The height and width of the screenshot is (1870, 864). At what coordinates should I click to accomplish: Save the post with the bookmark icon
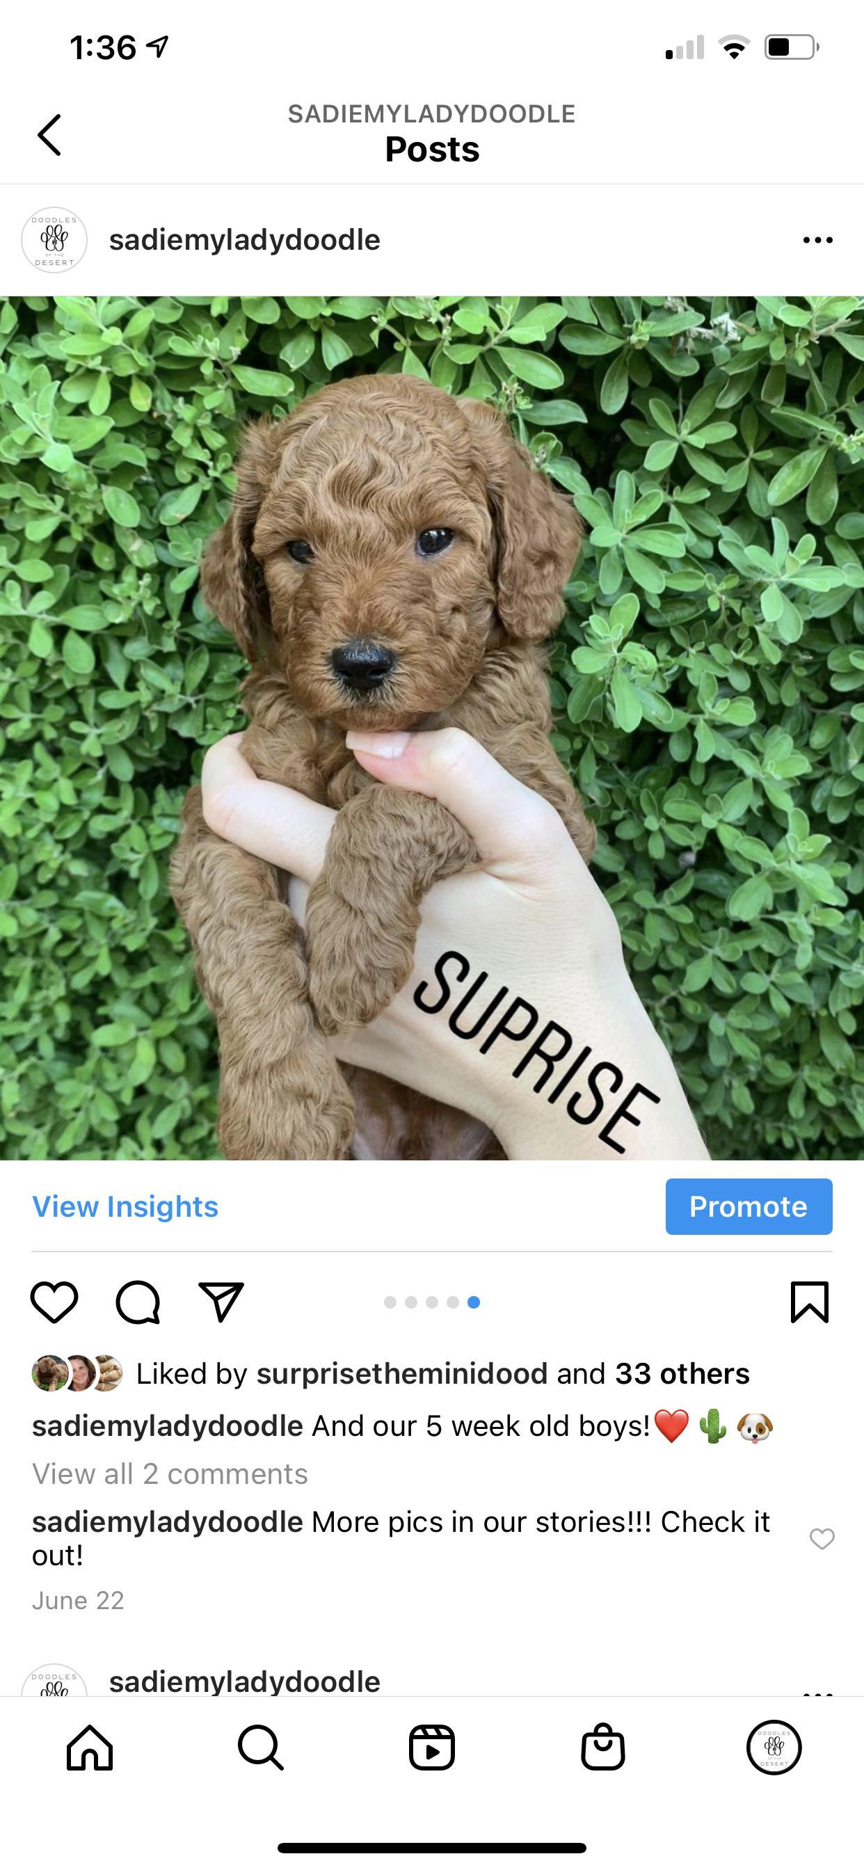tap(810, 1302)
